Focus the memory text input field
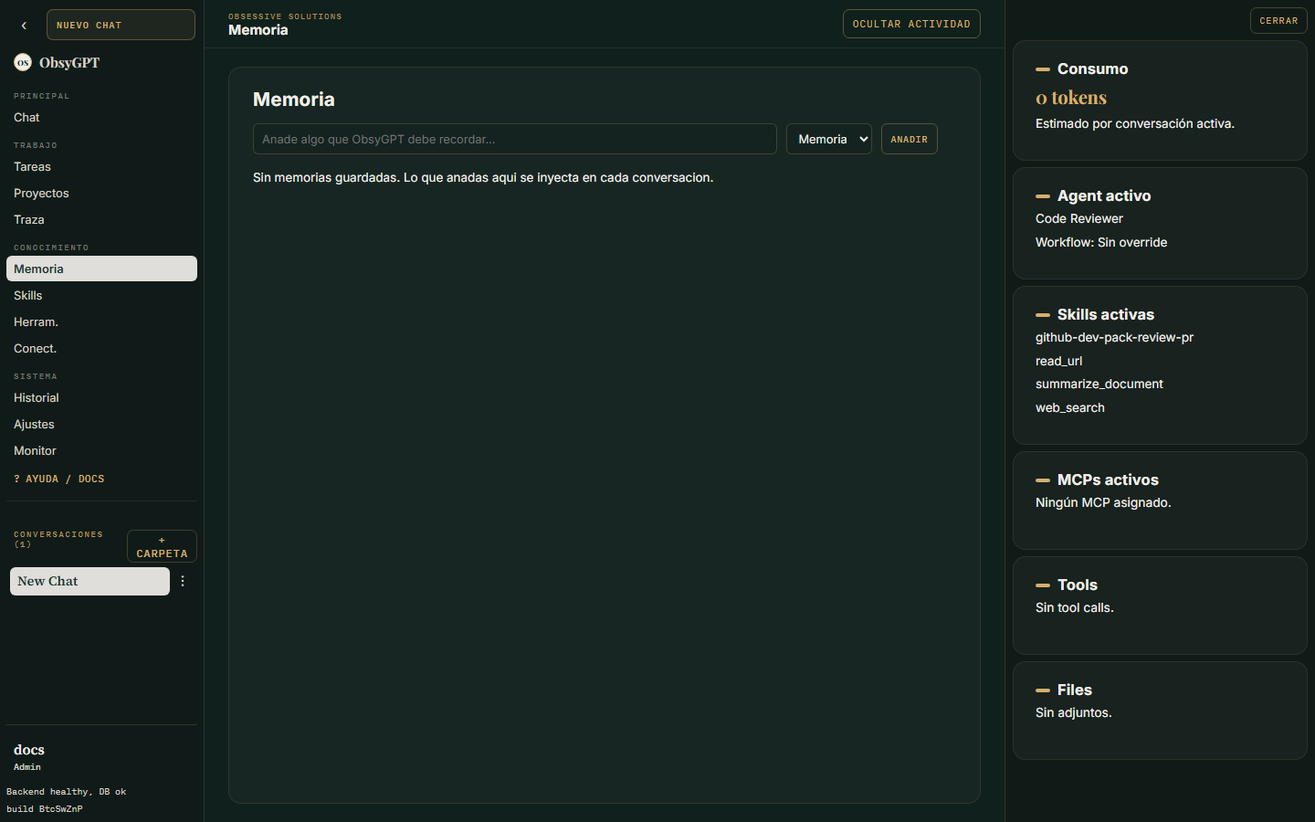 515,139
